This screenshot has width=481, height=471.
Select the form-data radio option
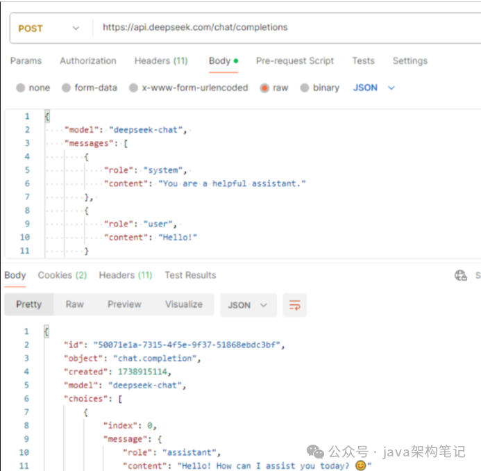point(66,88)
